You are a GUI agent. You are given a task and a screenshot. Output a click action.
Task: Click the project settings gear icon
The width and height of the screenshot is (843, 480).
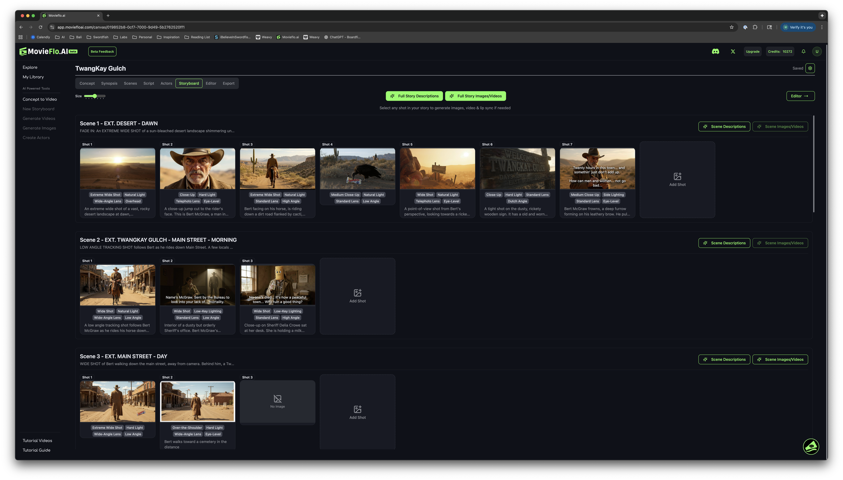click(x=810, y=68)
